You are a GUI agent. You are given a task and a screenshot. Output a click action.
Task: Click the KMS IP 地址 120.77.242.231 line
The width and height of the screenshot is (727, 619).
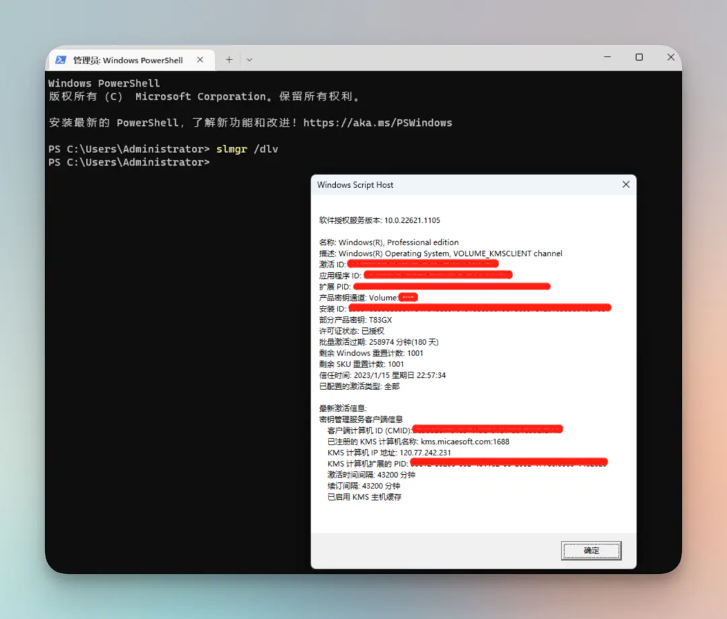[389, 453]
